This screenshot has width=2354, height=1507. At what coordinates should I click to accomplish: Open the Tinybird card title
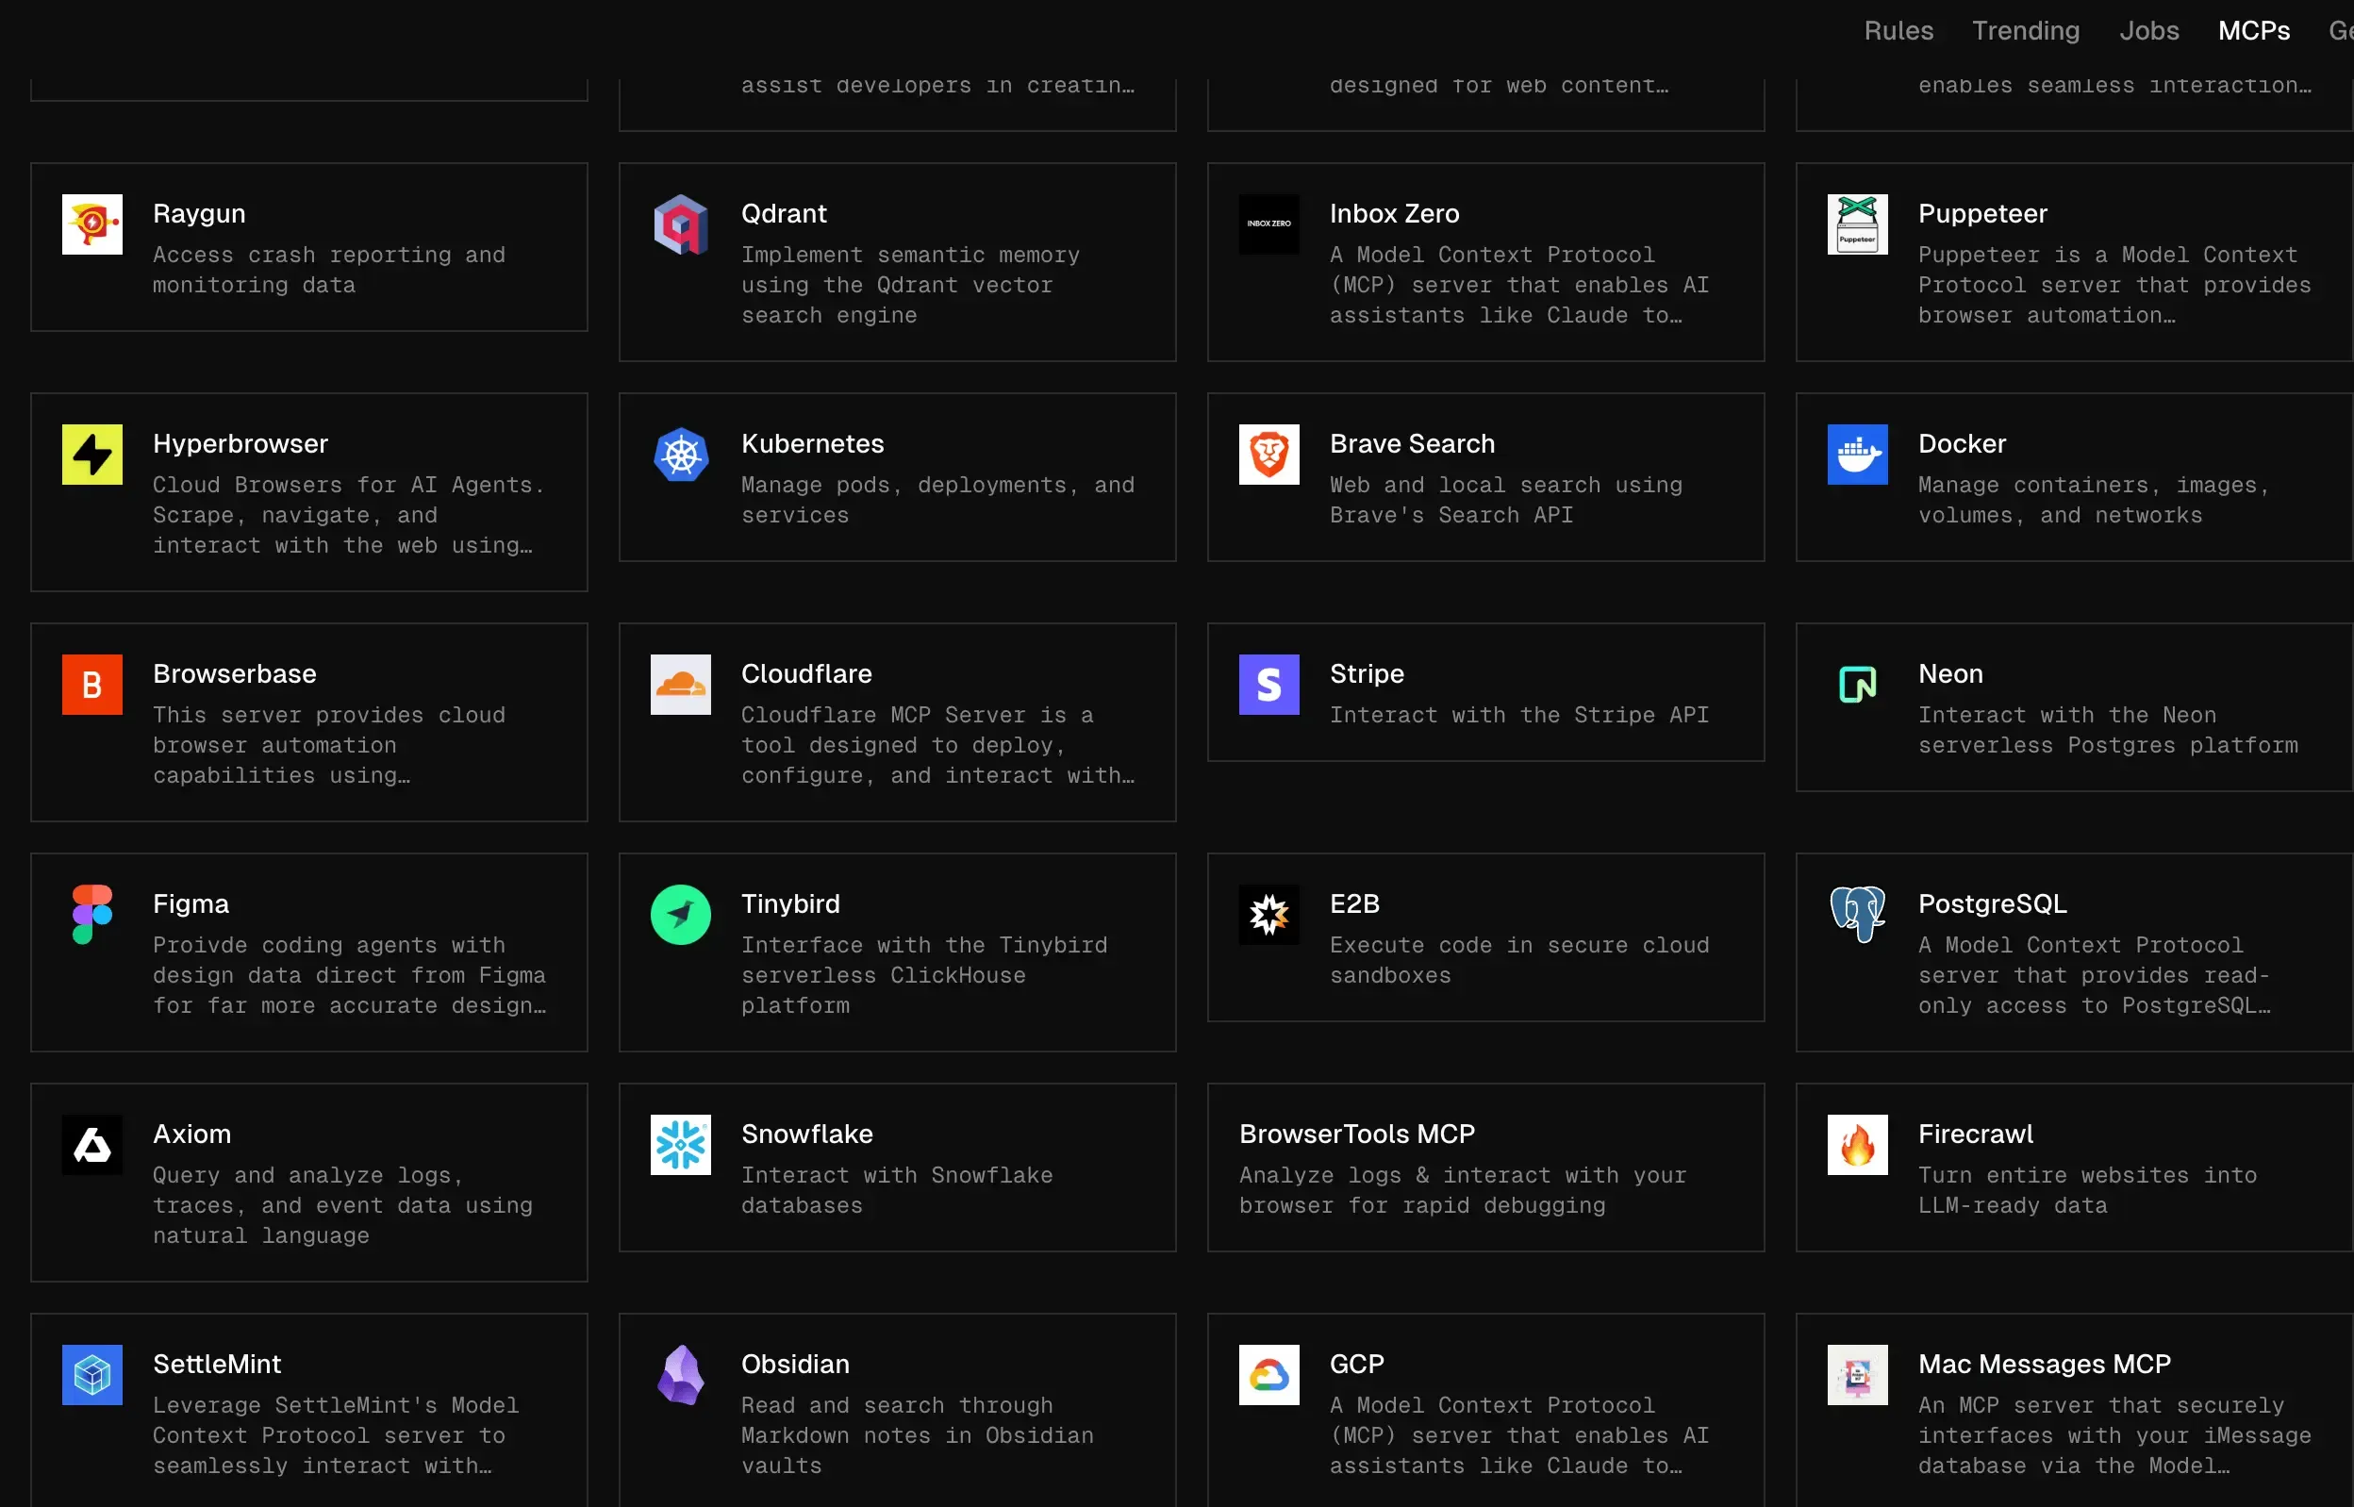click(789, 903)
